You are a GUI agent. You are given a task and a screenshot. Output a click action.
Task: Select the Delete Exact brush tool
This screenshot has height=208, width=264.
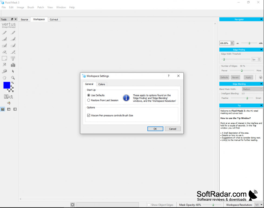point(13,33)
